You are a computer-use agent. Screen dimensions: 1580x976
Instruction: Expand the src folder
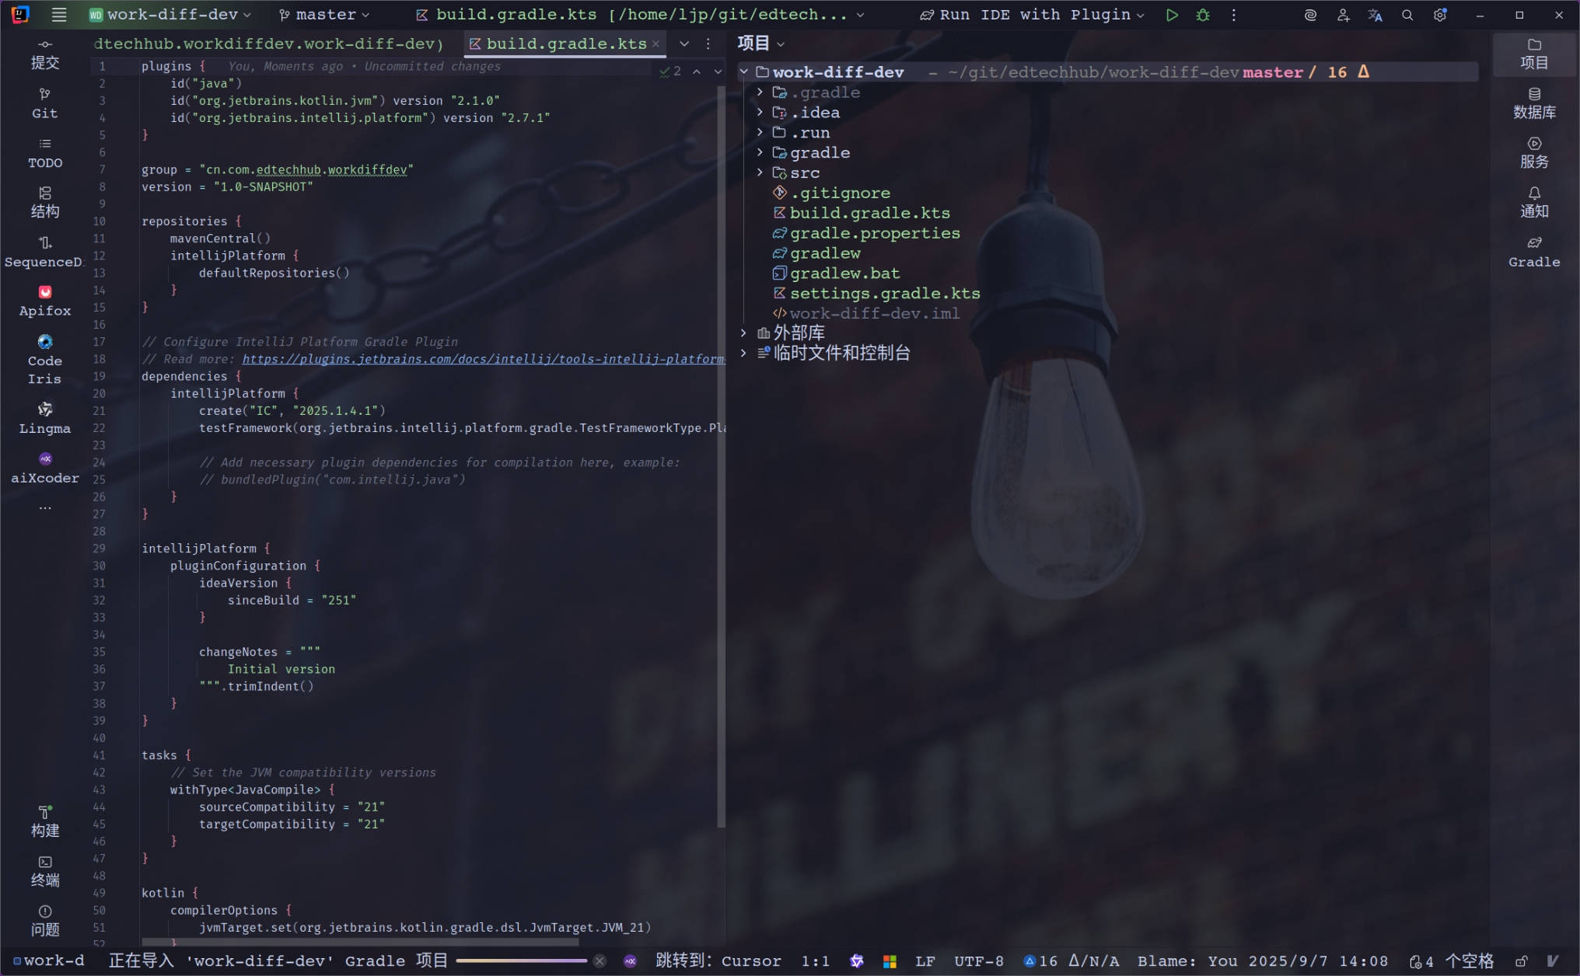760,173
